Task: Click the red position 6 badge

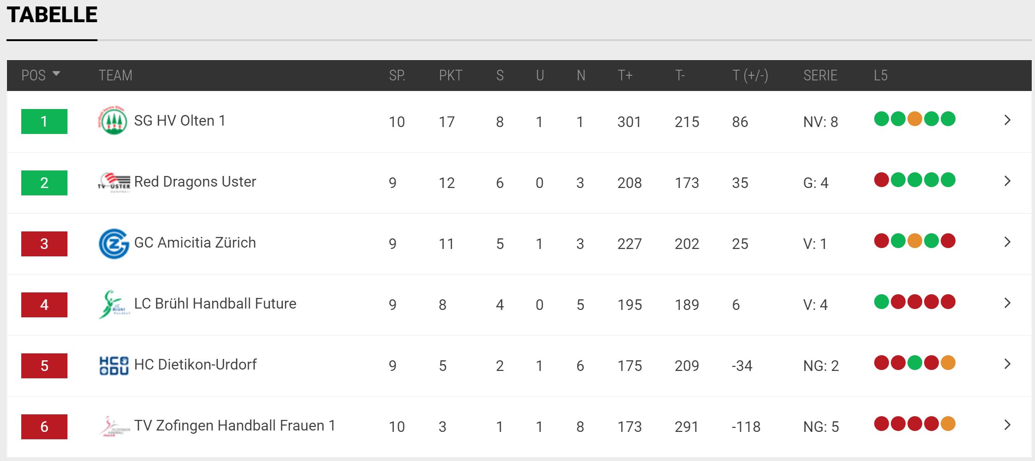Action: point(44,426)
